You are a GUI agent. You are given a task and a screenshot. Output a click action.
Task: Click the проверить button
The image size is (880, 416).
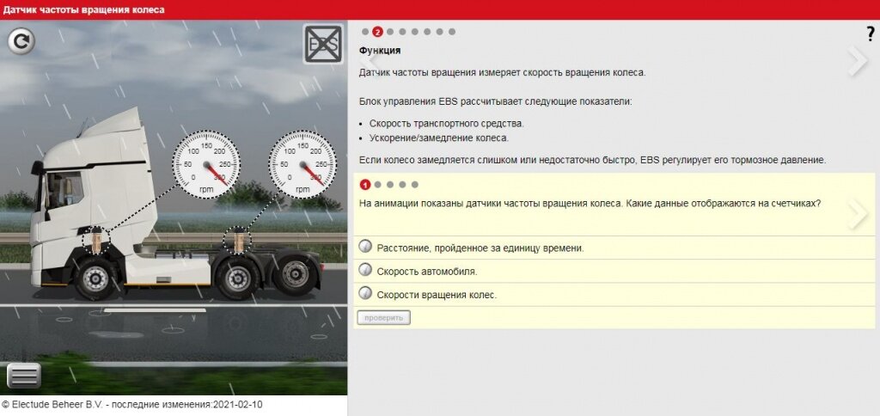384,318
